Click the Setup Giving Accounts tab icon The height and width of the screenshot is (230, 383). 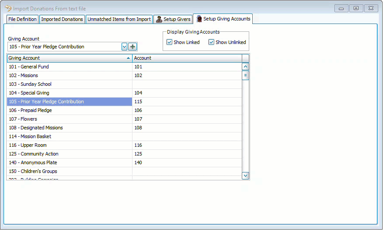[x=199, y=19]
